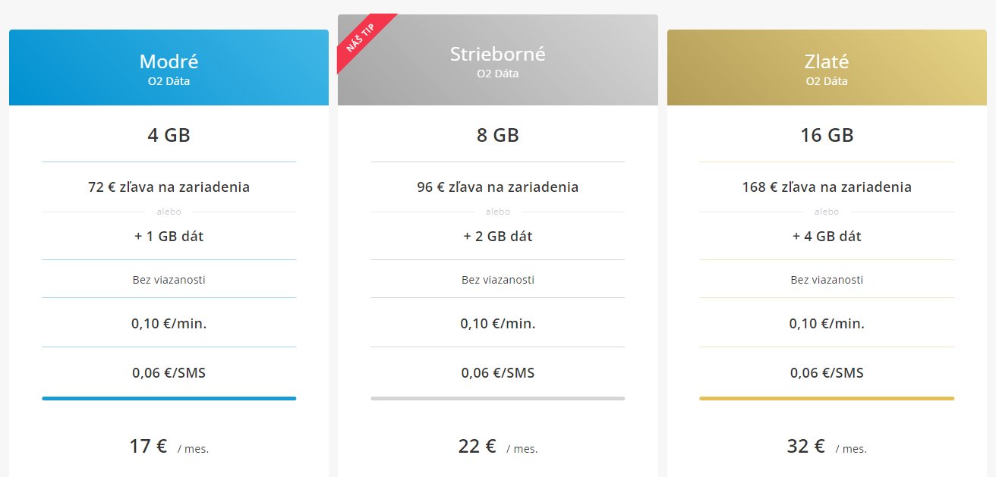Image resolution: width=996 pixels, height=477 pixels.
Task: Select the Zlaté O2 Dáta plan header
Action: (826, 67)
